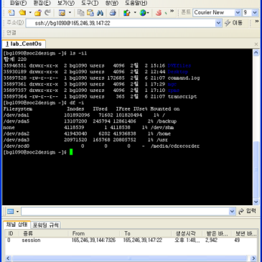
Task: Select the lab_CentOs session tab
Action: click(24, 44)
